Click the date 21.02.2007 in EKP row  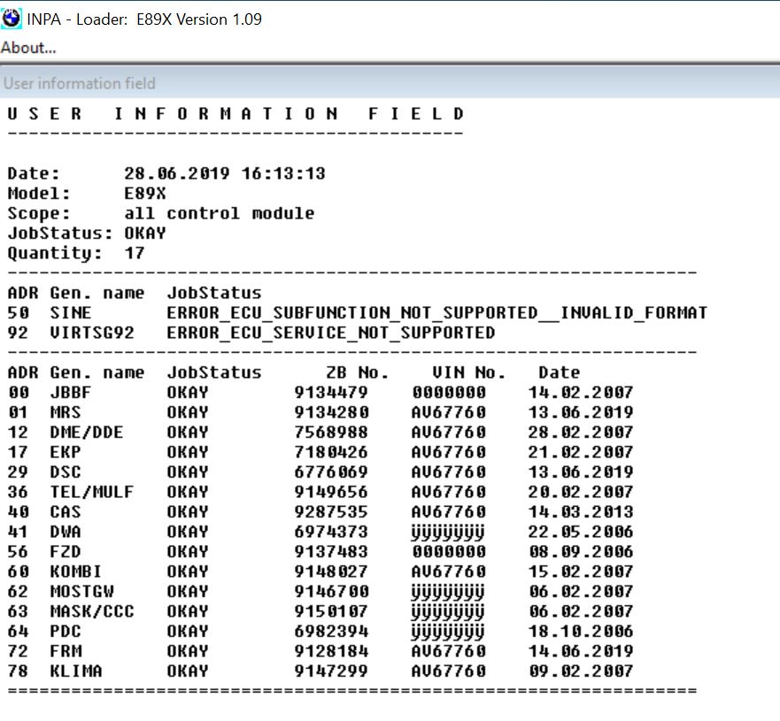[581, 452]
